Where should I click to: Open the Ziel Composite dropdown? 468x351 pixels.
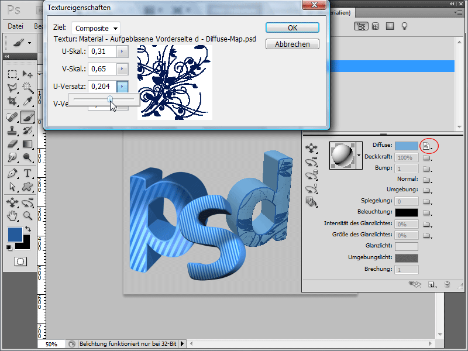click(96, 28)
